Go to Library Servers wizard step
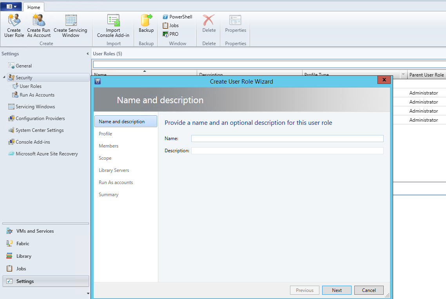Image resolution: width=446 pixels, height=299 pixels. click(x=114, y=170)
